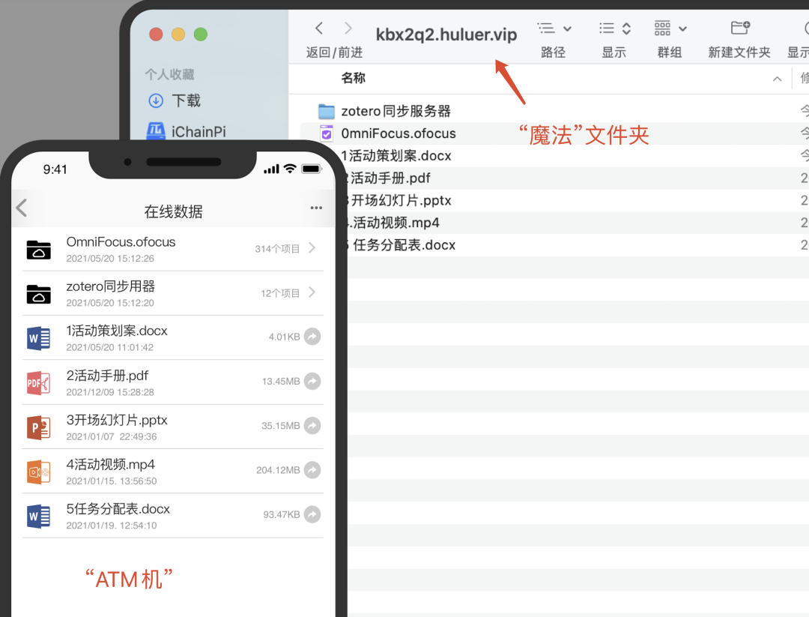Toggle the sort order caret in Finder
Viewport: 809px width, 617px height.
pyautogui.click(x=777, y=79)
